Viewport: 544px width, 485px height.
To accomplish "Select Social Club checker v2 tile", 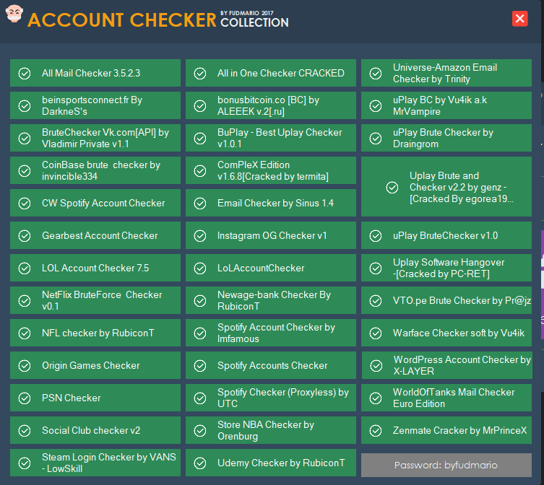I will (95, 430).
